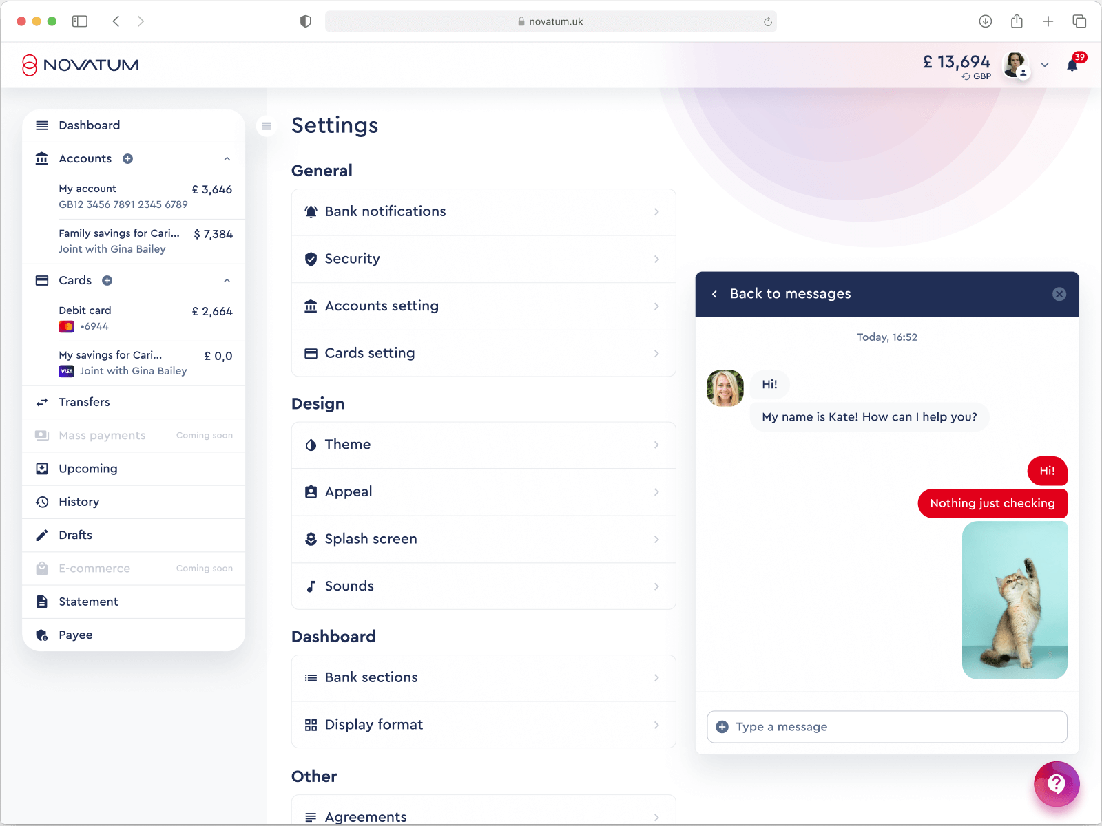Open the user profile avatar

[1015, 65]
